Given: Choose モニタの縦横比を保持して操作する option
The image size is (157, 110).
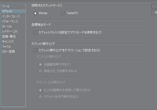Looking at the screenshot, I should [x=40, y=90].
